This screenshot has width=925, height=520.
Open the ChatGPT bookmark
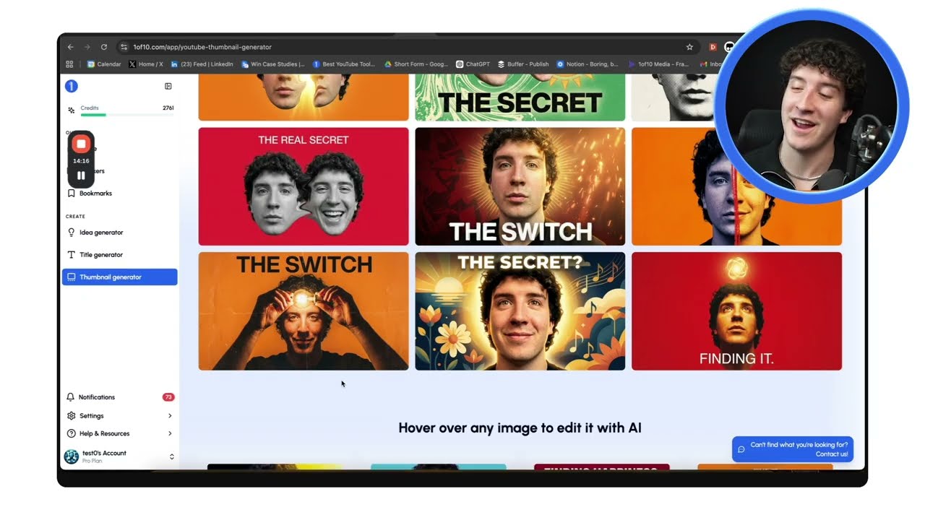click(473, 64)
